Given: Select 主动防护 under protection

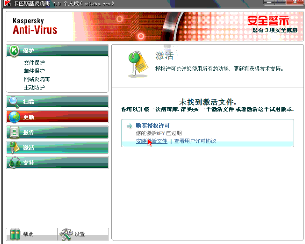Looking at the screenshot, I should (34, 88).
